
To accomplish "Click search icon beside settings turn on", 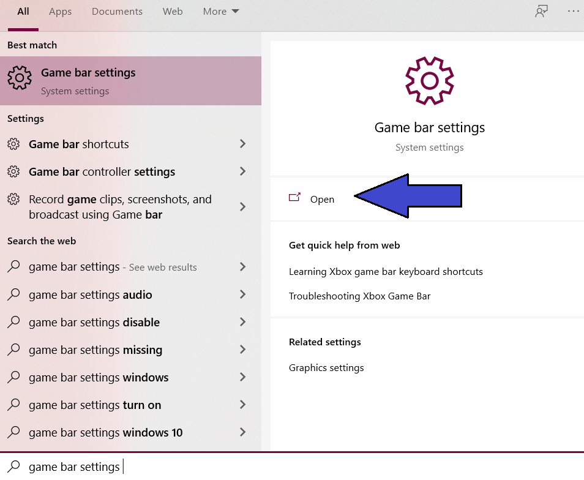I will pyautogui.click(x=13, y=405).
